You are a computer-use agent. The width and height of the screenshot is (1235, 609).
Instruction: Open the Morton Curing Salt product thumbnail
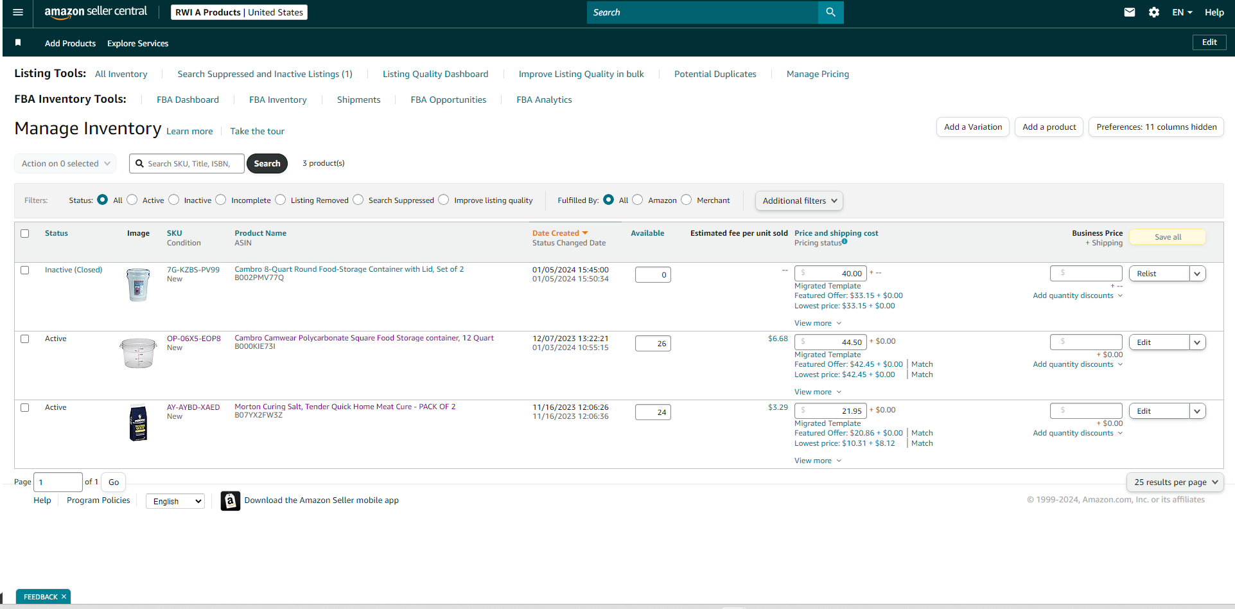coord(138,423)
